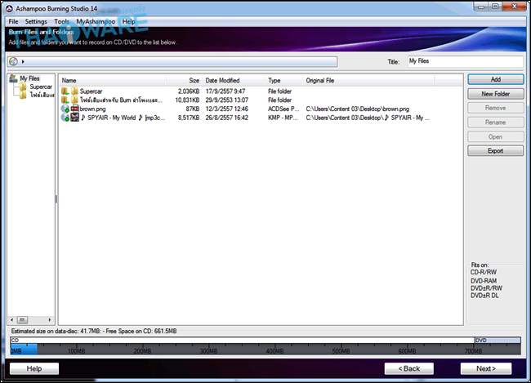Click SPYAIR mp3 file icon
Image resolution: width=531 pixels, height=383 pixels.
point(74,118)
